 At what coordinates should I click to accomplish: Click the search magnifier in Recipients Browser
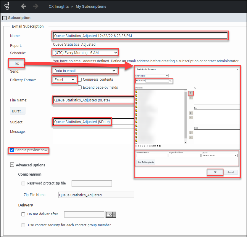pyautogui.click(x=170, y=81)
